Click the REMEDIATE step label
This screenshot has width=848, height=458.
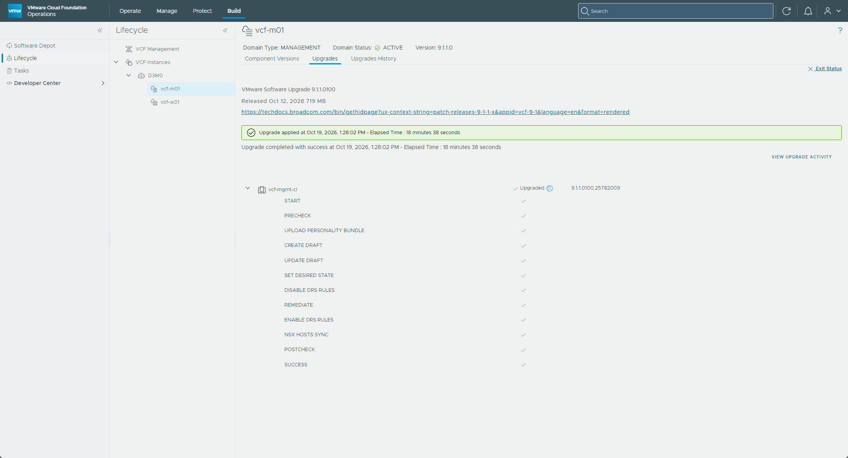coord(298,305)
